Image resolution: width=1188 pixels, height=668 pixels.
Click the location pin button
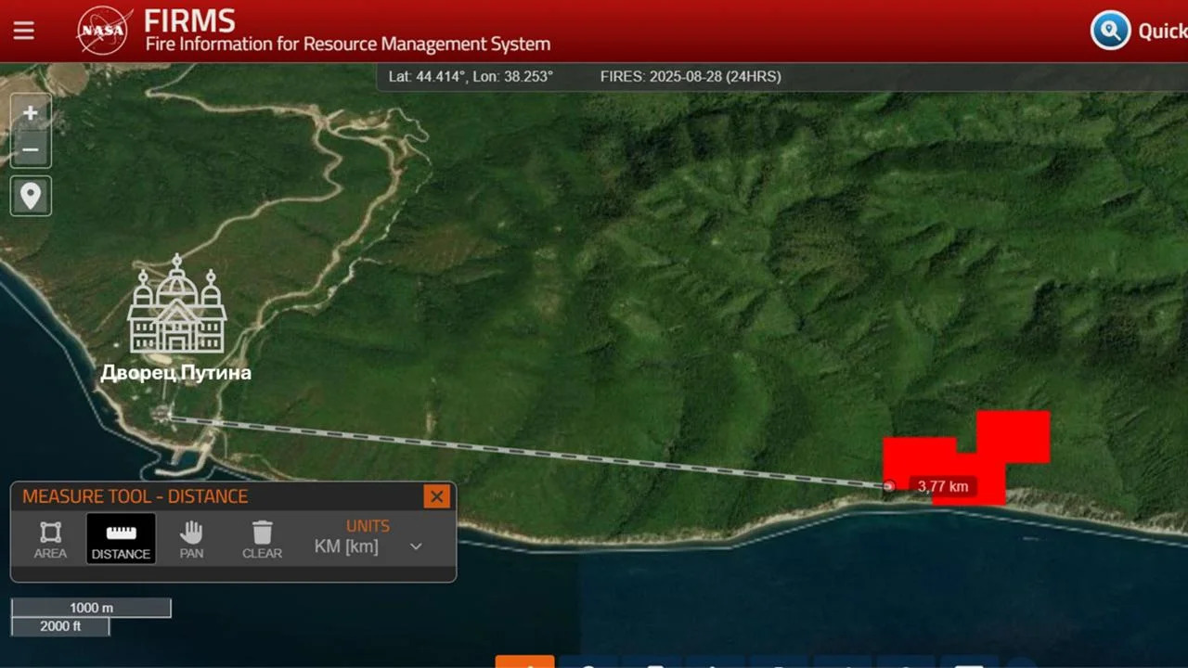[31, 196]
